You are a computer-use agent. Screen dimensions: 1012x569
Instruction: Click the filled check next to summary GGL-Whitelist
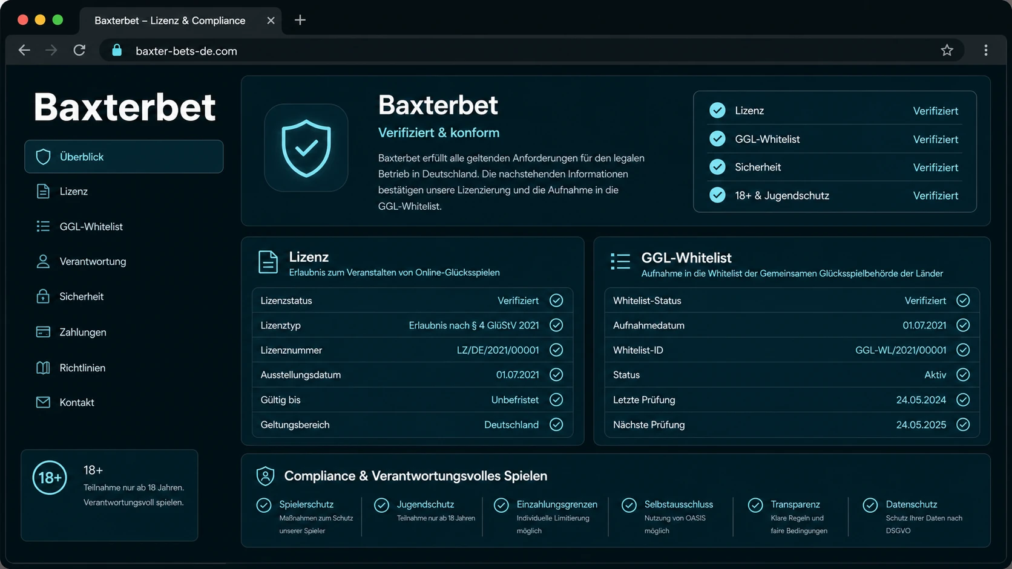coord(717,138)
